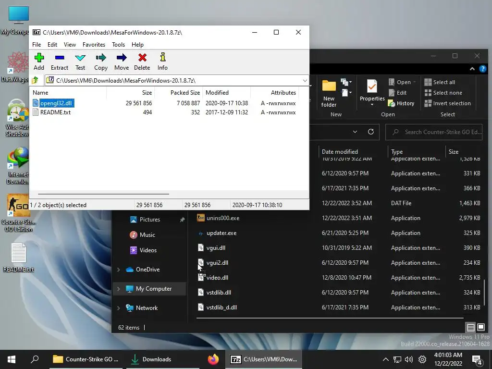Show hidden system tray icons

(x=386, y=359)
